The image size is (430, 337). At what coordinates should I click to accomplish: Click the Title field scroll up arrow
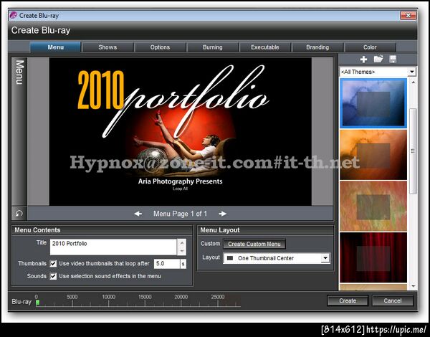(182, 243)
